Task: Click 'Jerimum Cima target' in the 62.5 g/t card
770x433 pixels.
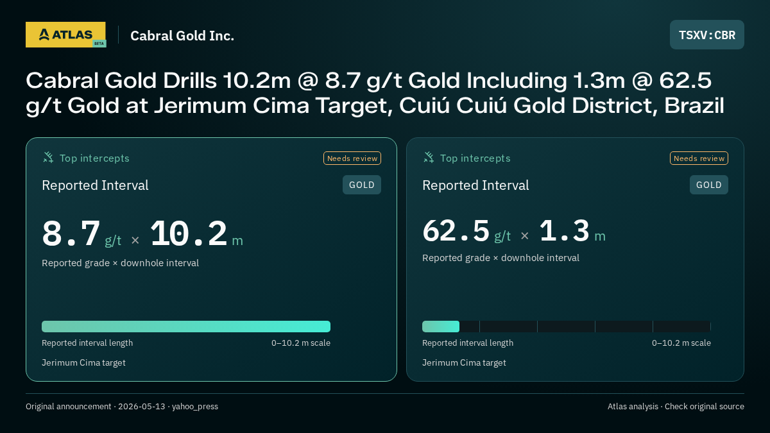Action: click(464, 363)
